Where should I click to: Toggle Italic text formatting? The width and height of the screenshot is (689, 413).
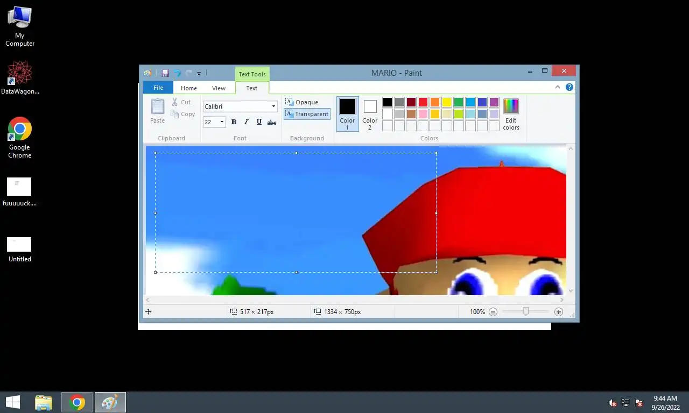coord(246,122)
